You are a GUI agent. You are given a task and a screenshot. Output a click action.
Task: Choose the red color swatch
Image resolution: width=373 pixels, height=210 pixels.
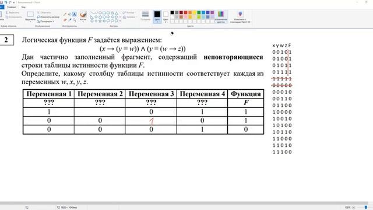185,13
